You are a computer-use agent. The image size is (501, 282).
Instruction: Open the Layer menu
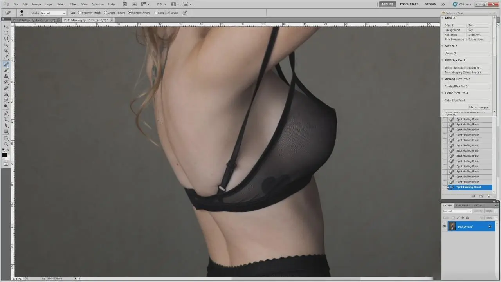(x=49, y=4)
